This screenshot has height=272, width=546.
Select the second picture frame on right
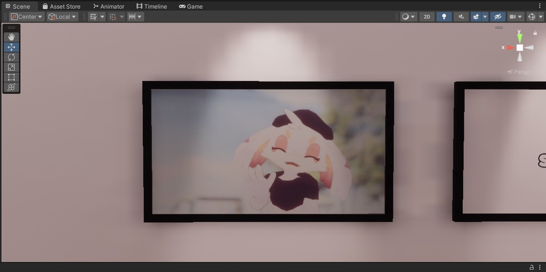pos(499,151)
